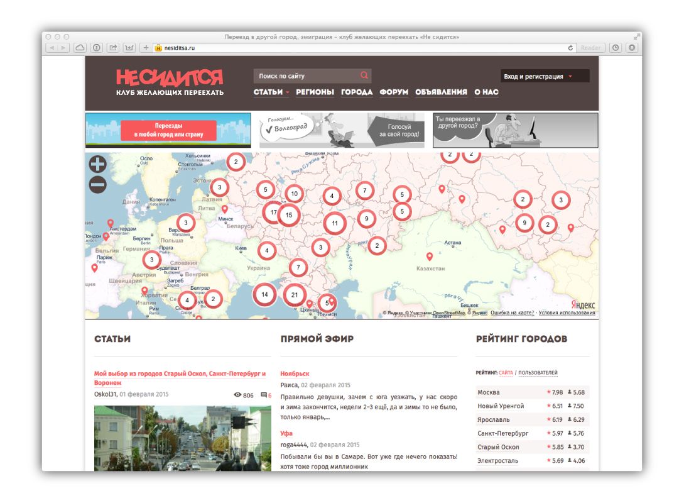Click the search magnifier icon
This screenshot has height=503, width=684.
click(364, 75)
